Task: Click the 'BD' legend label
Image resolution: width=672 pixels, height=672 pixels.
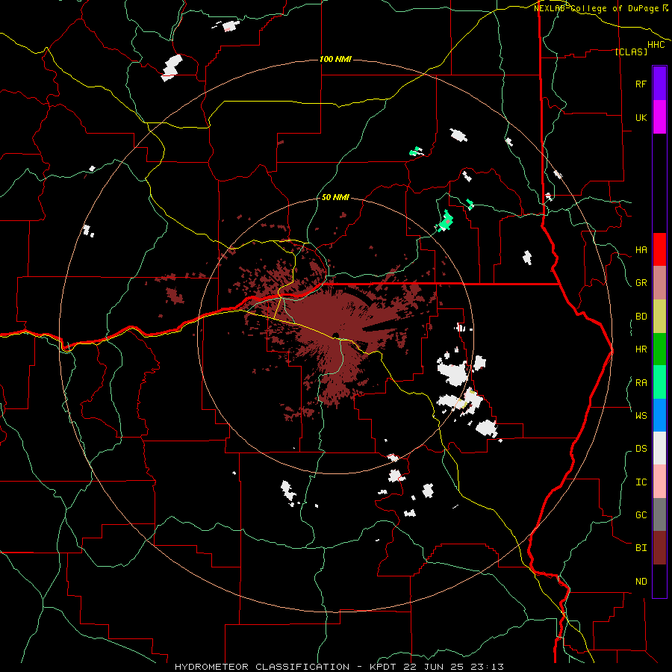Action: [x=641, y=317]
